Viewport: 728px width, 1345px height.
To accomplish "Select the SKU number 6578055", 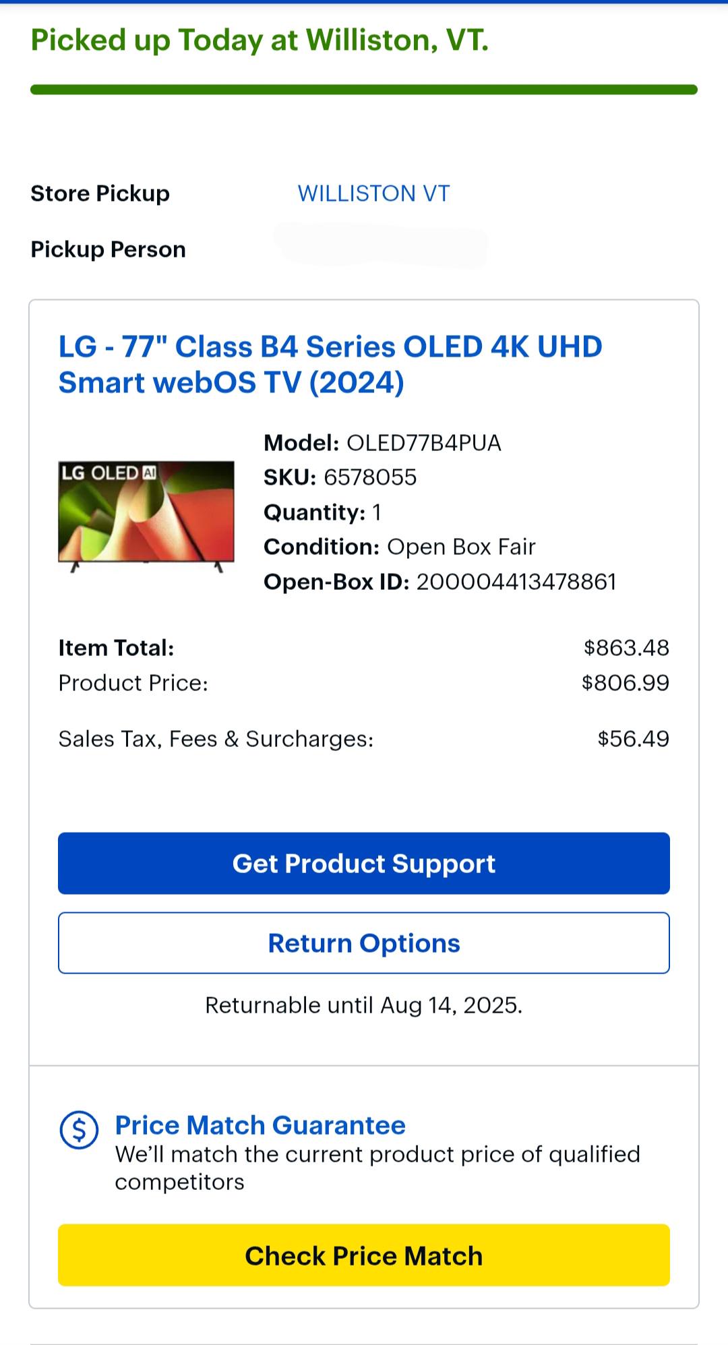I will coord(370,477).
